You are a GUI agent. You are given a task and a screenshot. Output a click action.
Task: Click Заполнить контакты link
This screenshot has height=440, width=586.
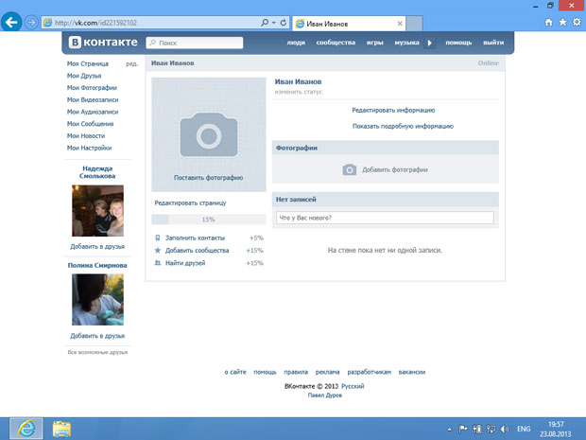click(x=195, y=238)
